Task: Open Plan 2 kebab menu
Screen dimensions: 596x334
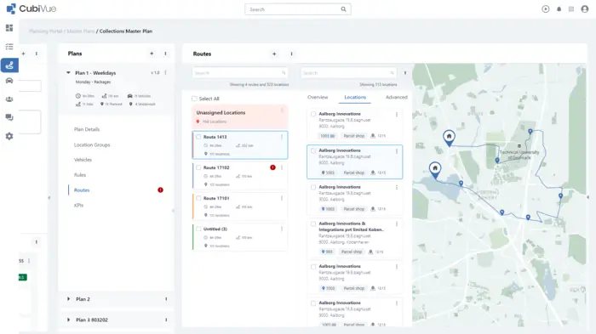Action: (x=166, y=299)
